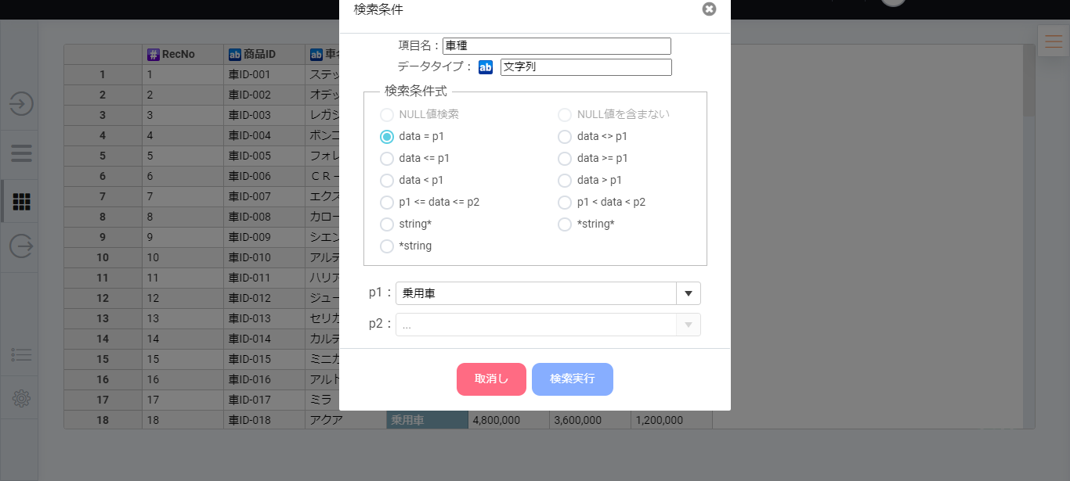Screen dimensions: 1070x481
Task: Select the 'data <> p1' radio button
Action: (x=565, y=136)
